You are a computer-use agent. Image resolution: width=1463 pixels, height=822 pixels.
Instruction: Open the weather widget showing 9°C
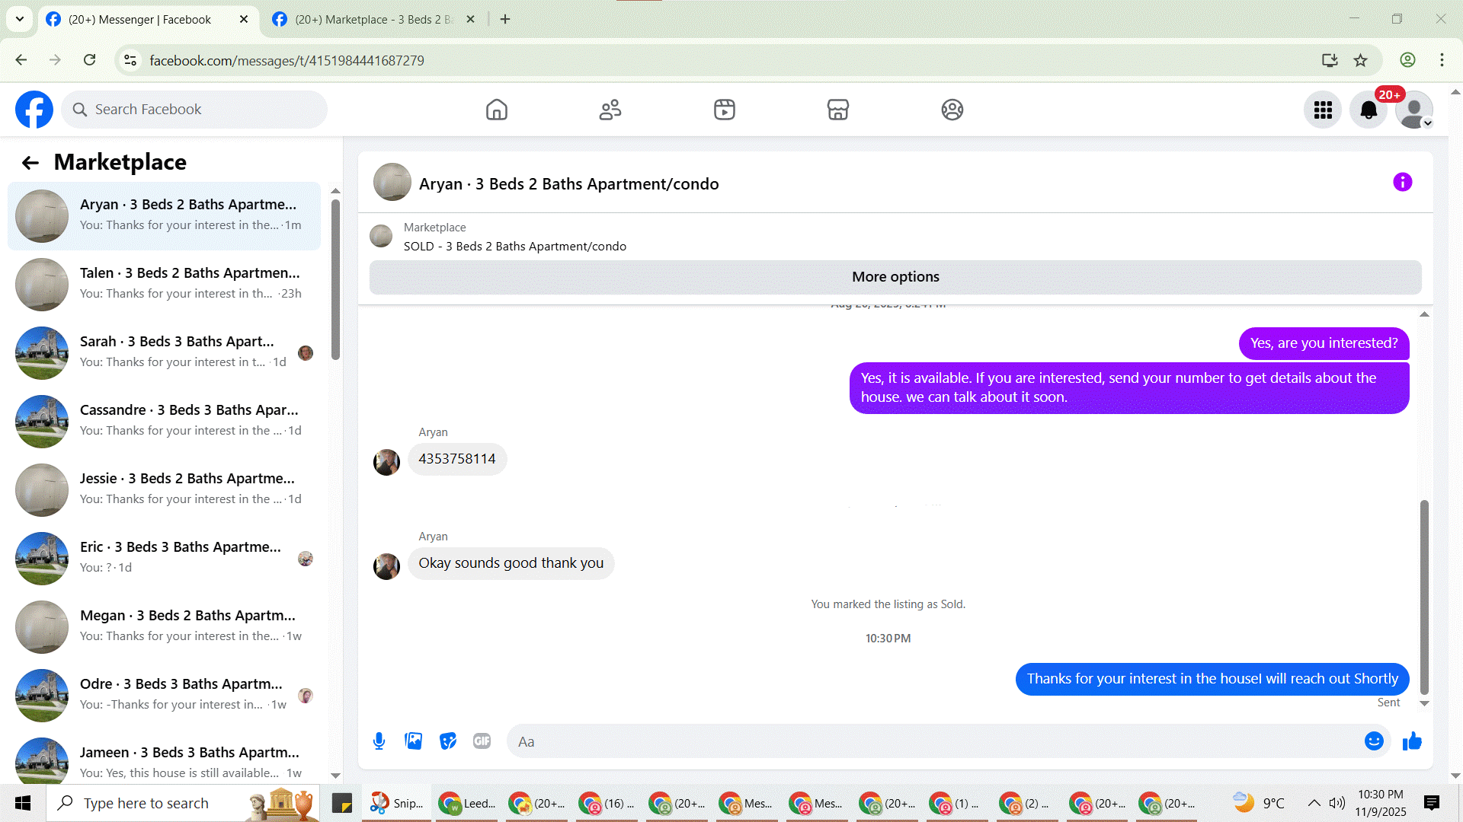[x=1259, y=803]
